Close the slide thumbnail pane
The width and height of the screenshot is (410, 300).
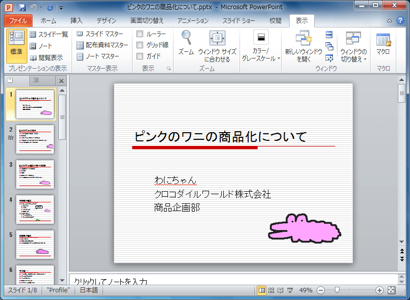pos(61,81)
